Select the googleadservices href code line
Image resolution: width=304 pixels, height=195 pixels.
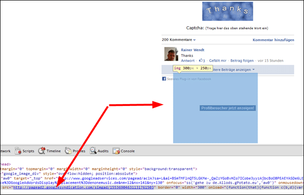tap(152, 178)
